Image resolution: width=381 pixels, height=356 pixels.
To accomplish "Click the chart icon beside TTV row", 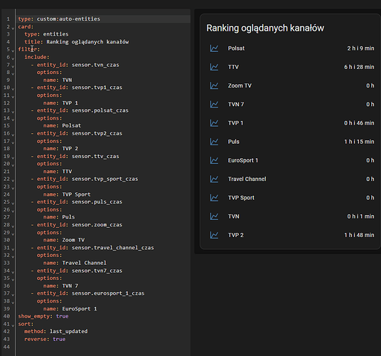I will pyautogui.click(x=214, y=67).
